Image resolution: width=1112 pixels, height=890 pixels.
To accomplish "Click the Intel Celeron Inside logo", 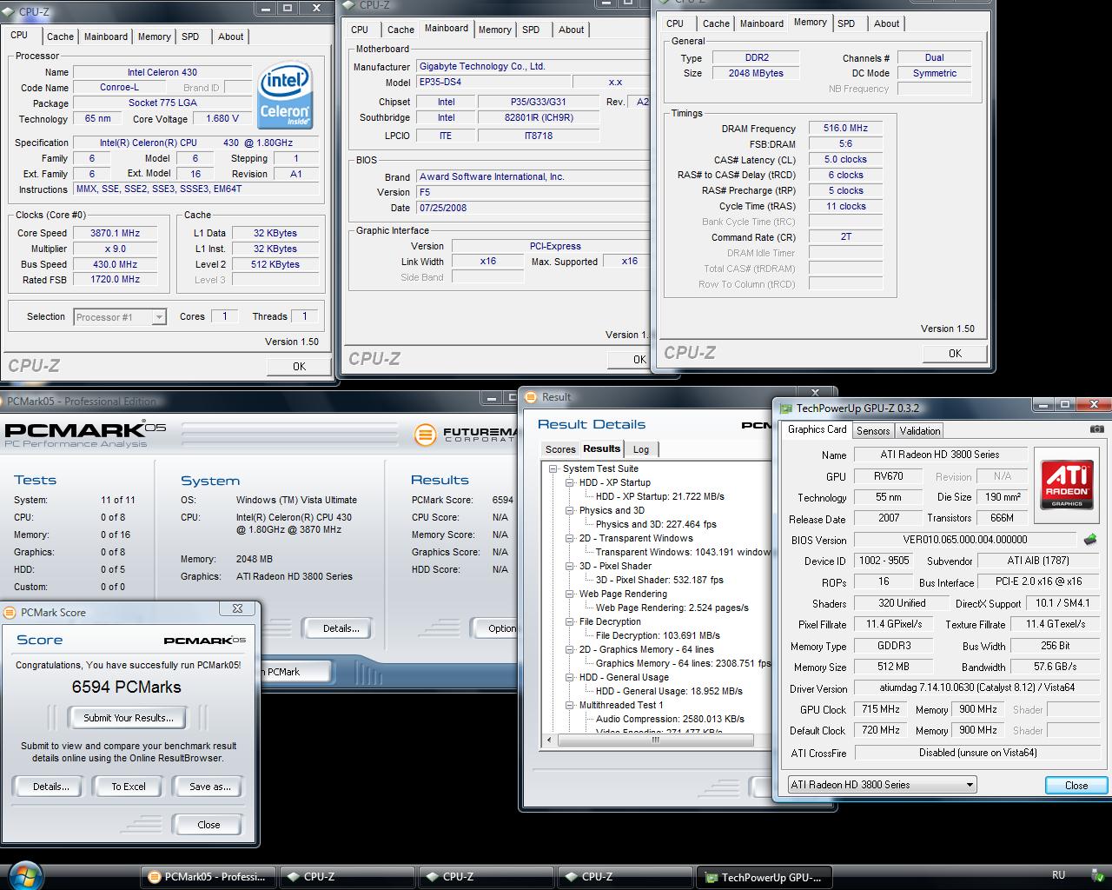I will (x=285, y=95).
